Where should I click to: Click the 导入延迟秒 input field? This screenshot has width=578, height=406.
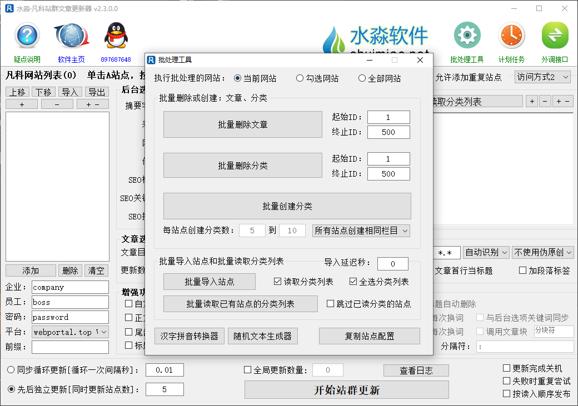coord(393,263)
